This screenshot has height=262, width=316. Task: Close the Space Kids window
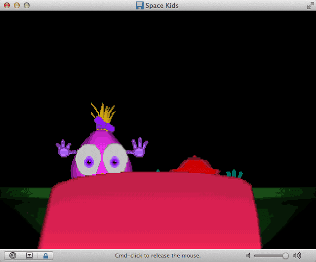point(7,5)
